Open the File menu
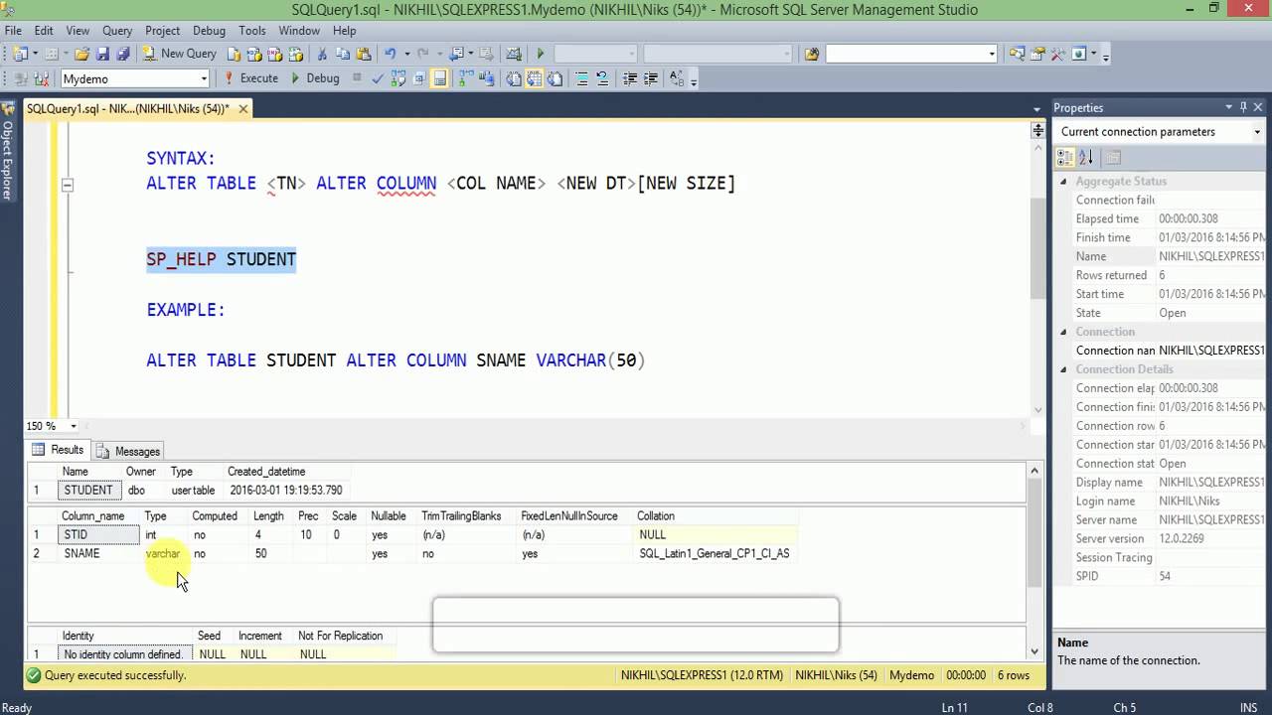1272x715 pixels. pyautogui.click(x=13, y=31)
